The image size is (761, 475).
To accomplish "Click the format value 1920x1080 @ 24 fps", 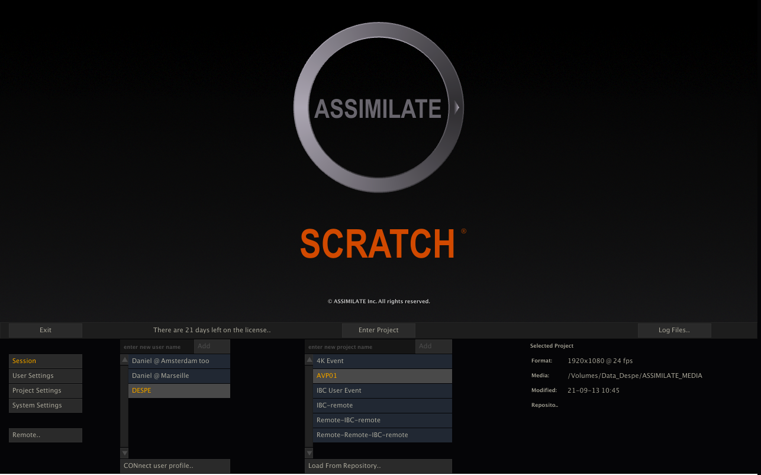I will tap(600, 361).
